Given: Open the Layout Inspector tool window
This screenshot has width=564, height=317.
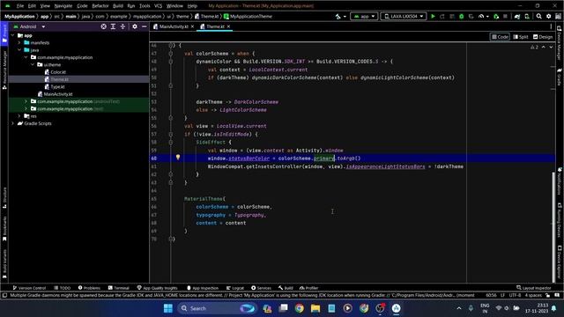Looking at the screenshot, I should 534,288.
